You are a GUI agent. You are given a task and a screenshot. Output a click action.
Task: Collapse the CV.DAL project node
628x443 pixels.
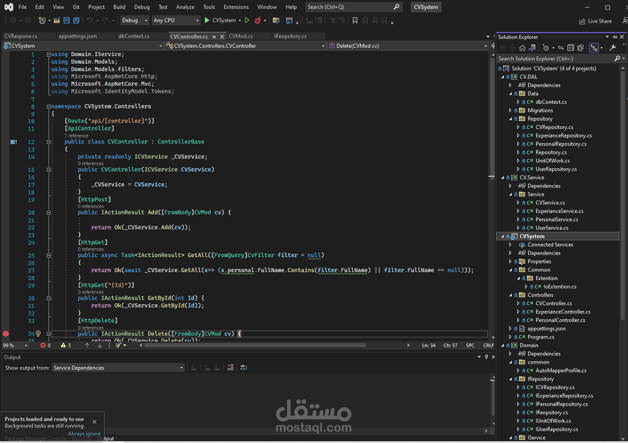[x=503, y=77]
